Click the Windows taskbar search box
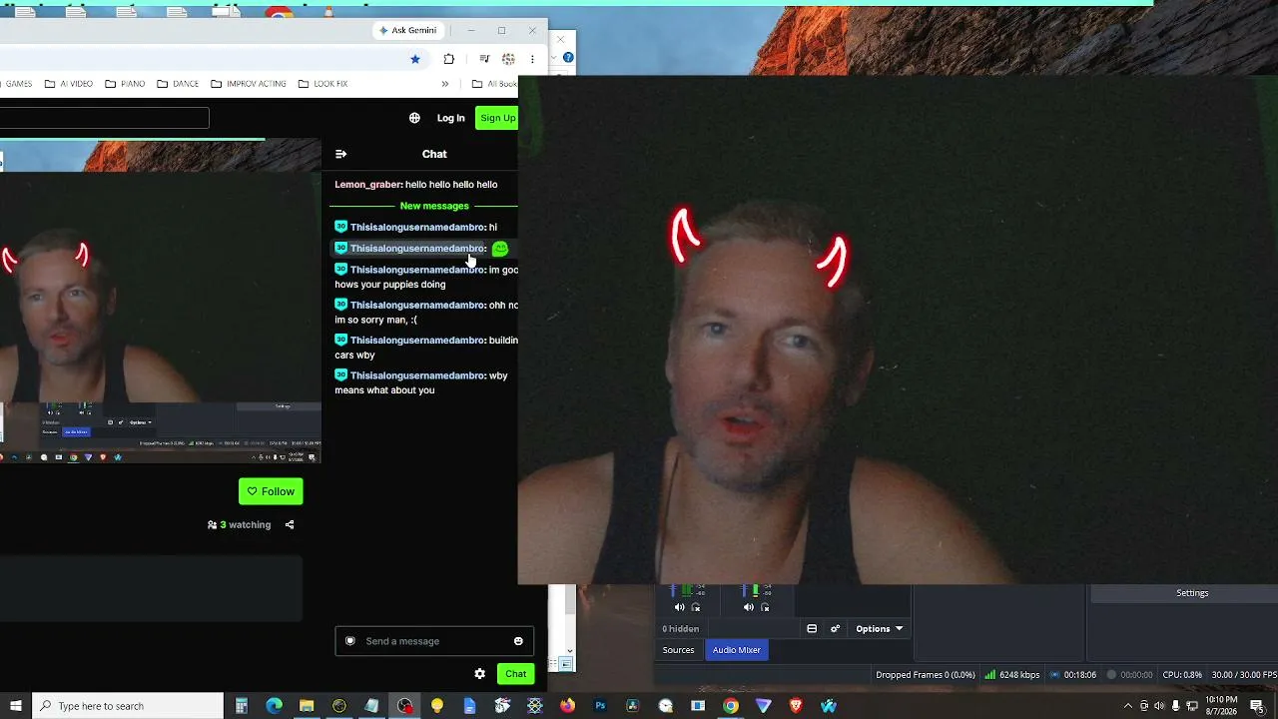This screenshot has width=1278, height=719. point(128,706)
